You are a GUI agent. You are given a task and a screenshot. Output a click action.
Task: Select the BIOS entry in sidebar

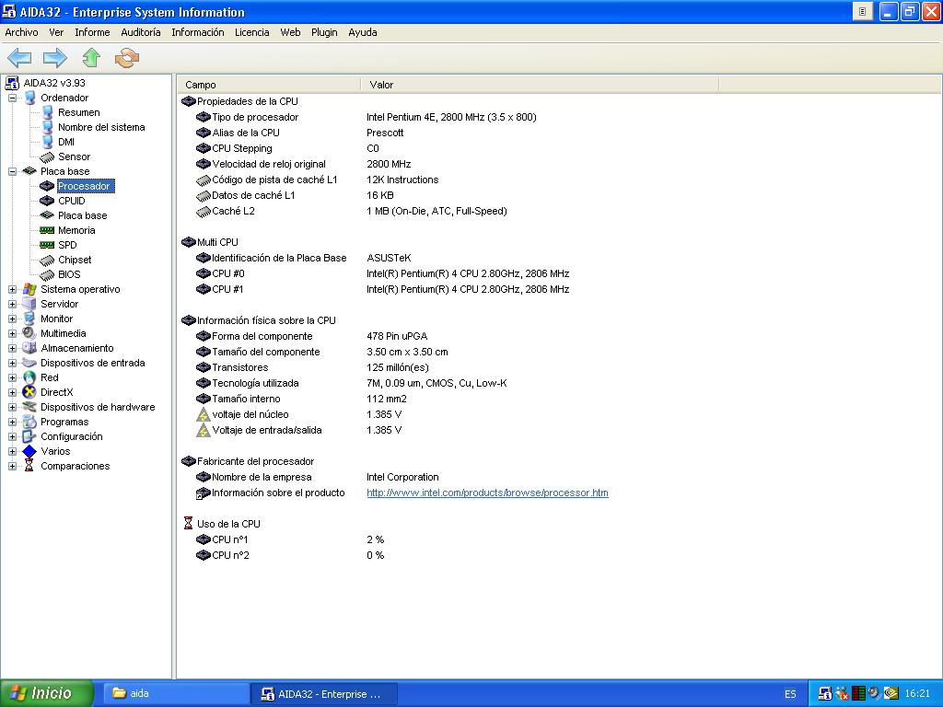[x=69, y=274]
